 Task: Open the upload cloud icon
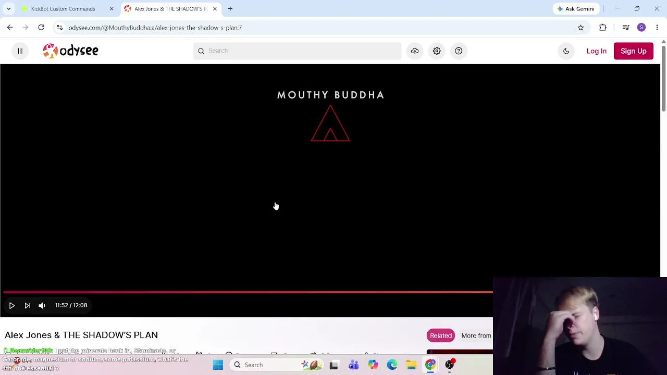[x=415, y=51]
